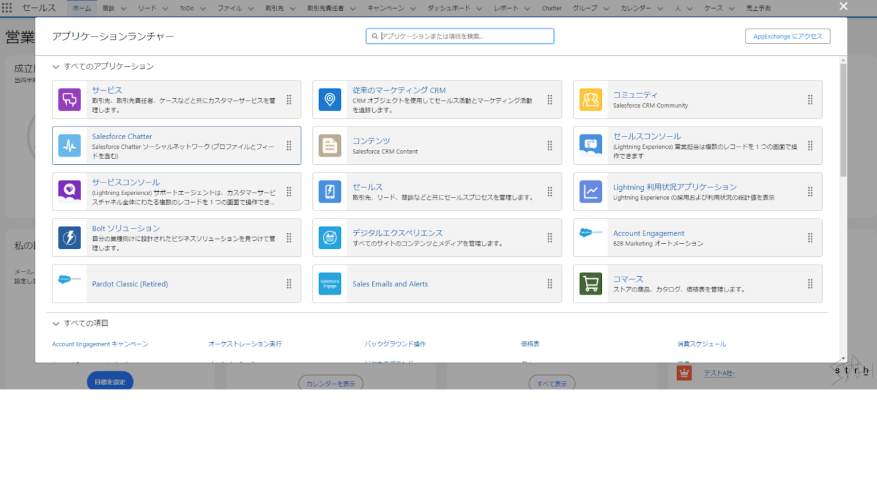
Task: Click the セールス mobile phone icon
Action: point(330,192)
